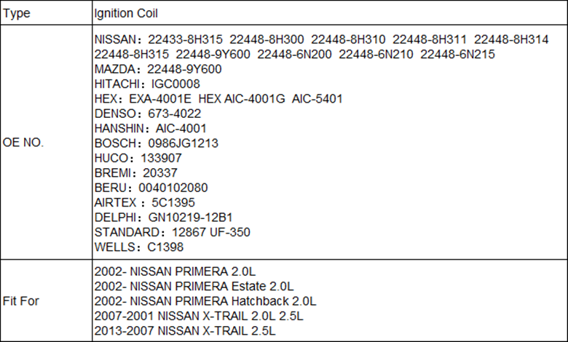Click part number 22448-6N215
Image resolution: width=568 pixels, height=342 pixels.
[x=457, y=55]
